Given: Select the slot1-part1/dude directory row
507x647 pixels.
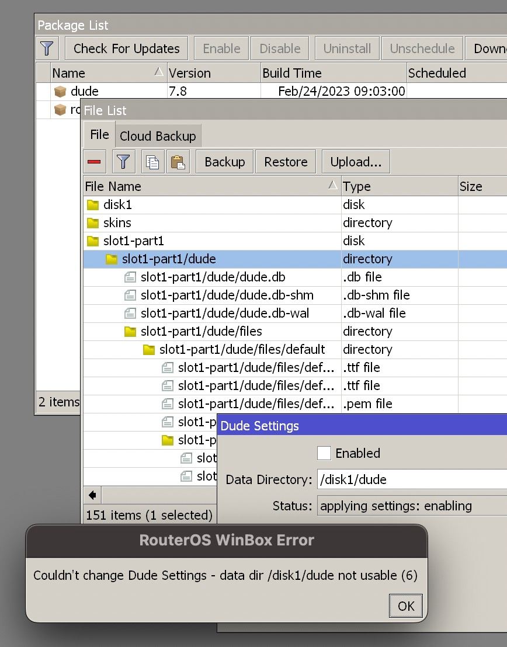Looking at the screenshot, I should [295, 259].
